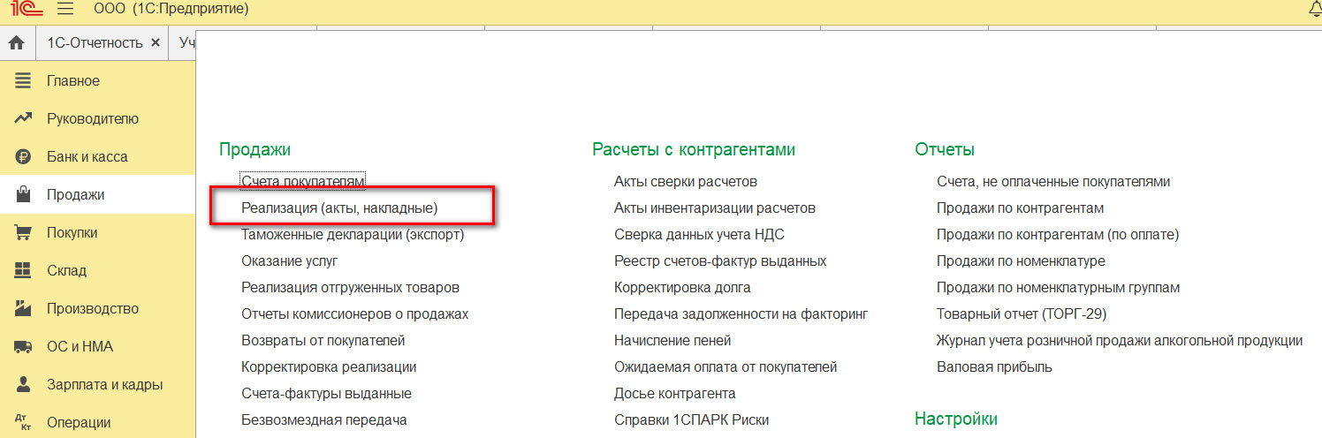Click the ООО (1С:Предприятие) title text

[x=171, y=11]
